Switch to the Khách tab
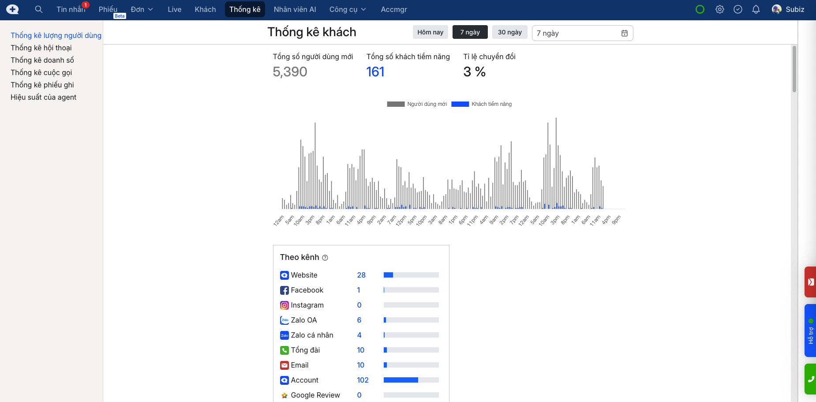Screen dimensions: 816x402 pos(205,9)
